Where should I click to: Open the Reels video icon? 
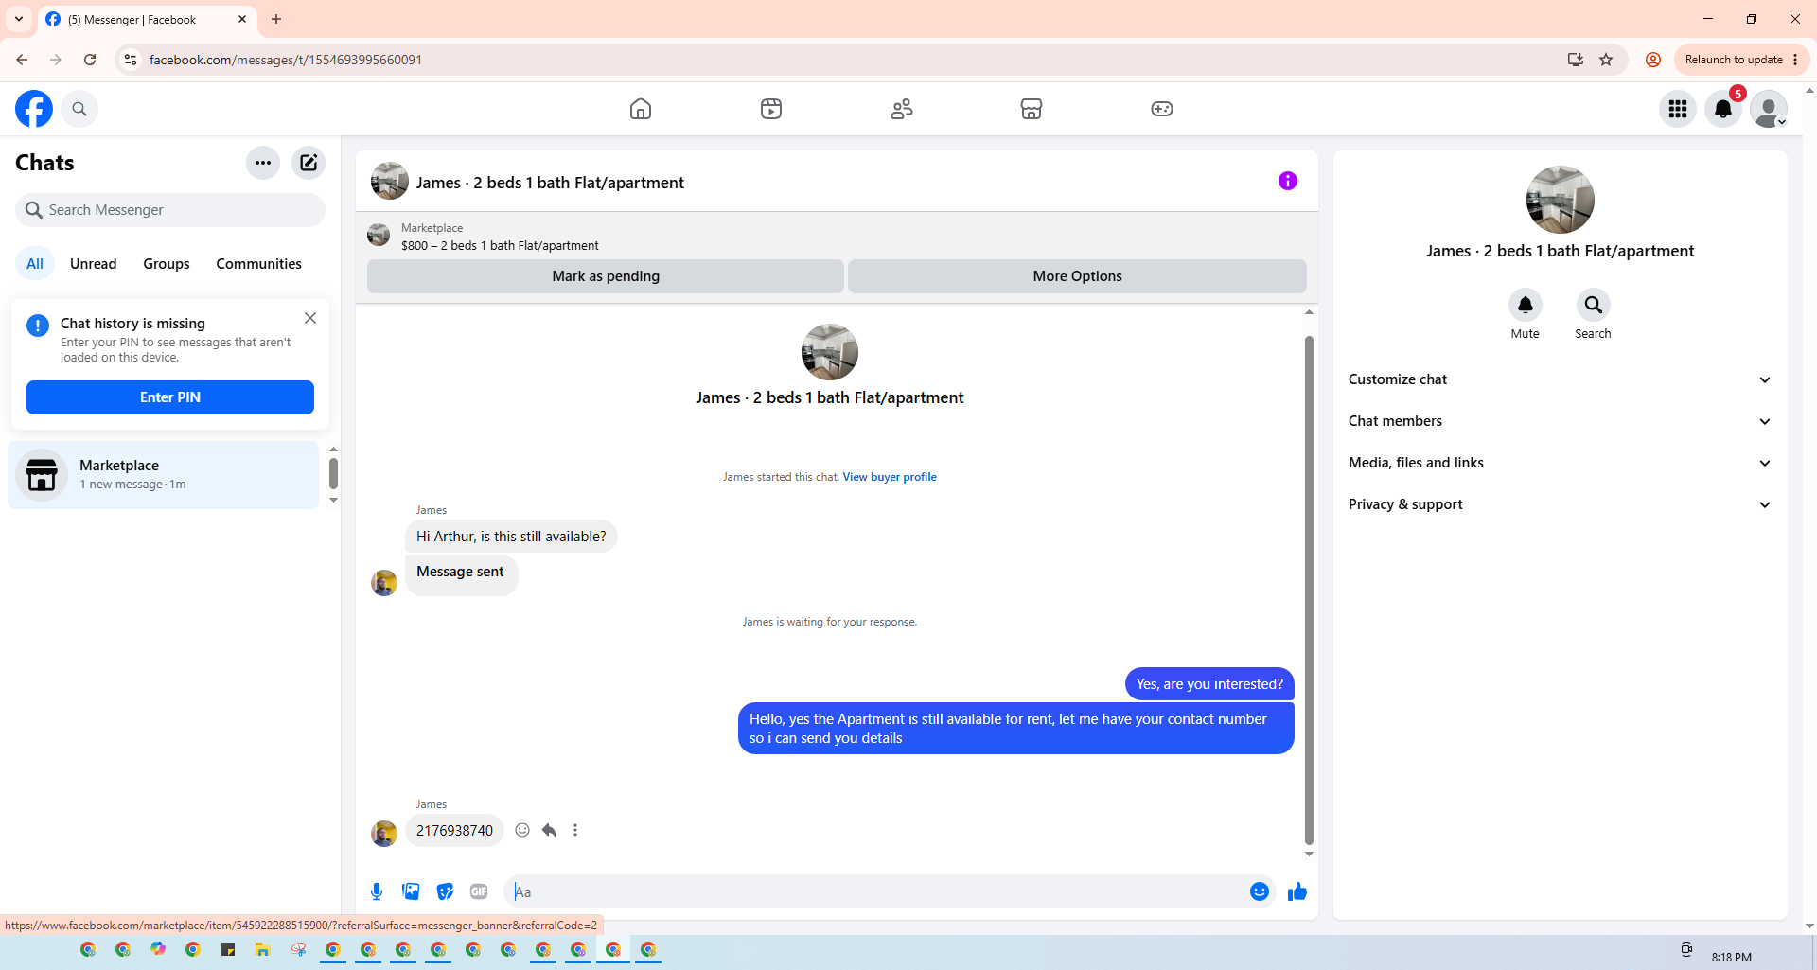(x=771, y=109)
